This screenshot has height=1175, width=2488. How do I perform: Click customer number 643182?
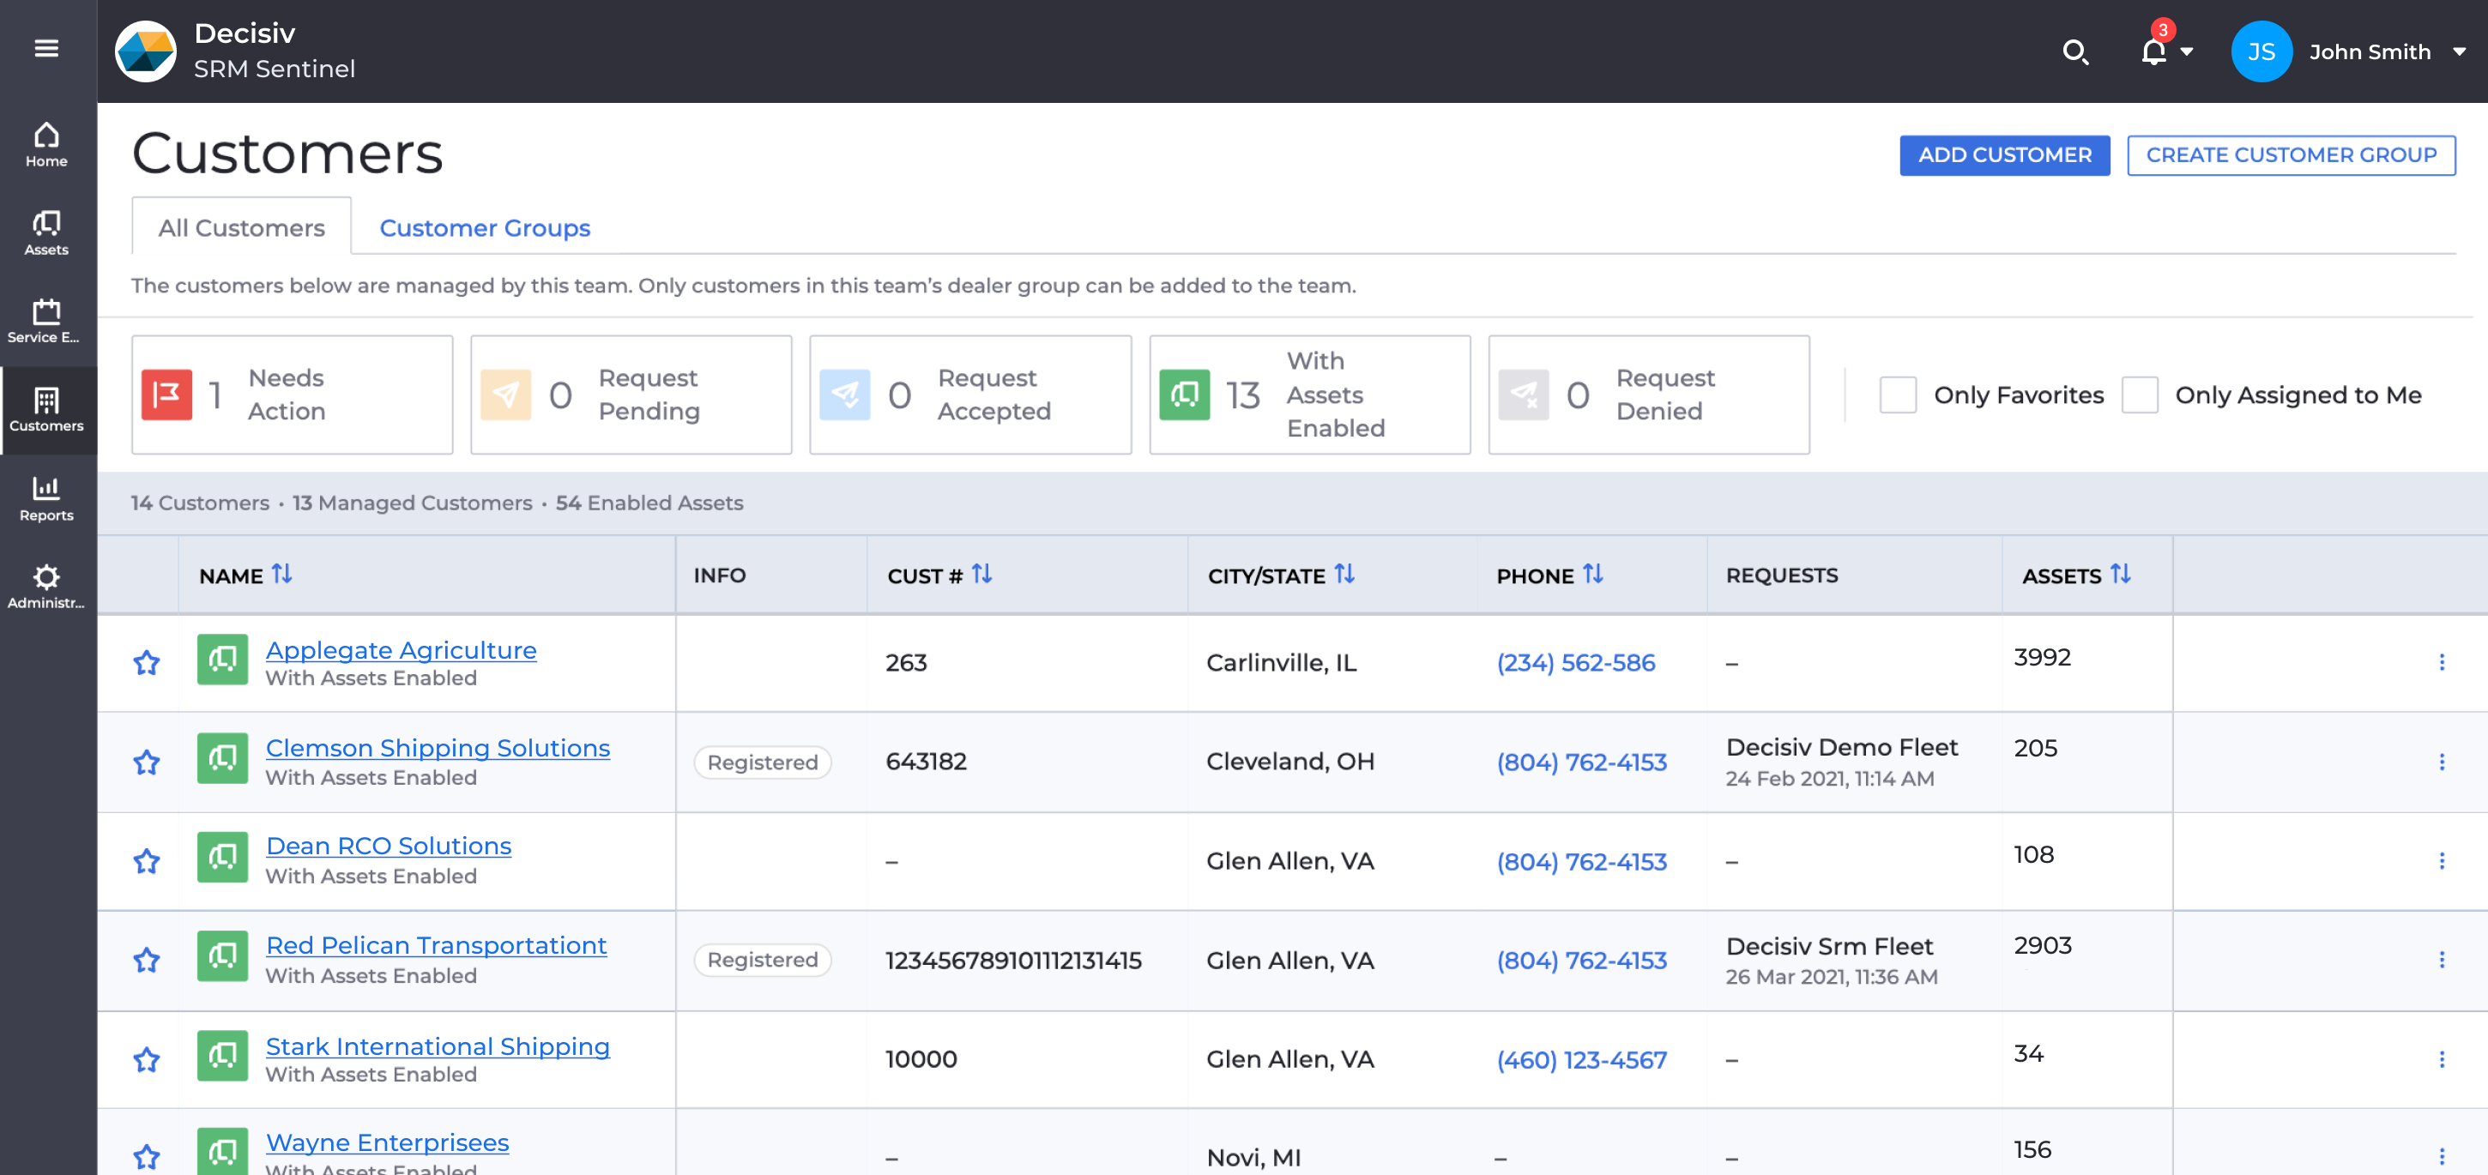[x=925, y=762]
